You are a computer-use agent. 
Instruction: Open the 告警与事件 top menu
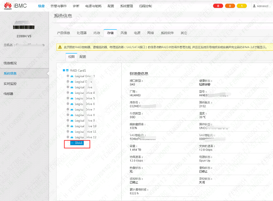59,6
